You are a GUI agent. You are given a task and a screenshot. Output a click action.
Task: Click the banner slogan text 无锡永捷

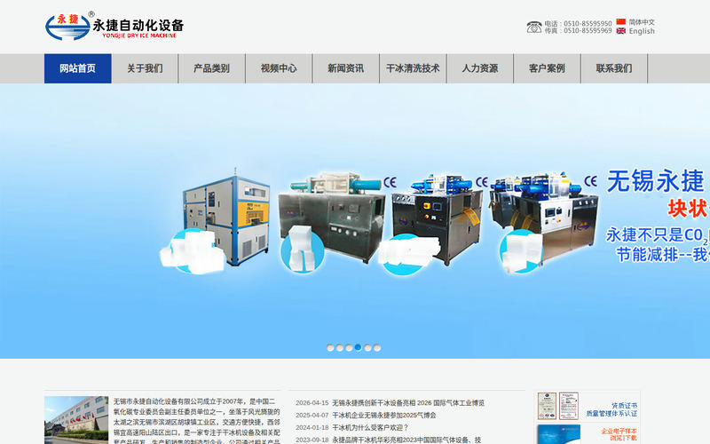[x=655, y=181]
